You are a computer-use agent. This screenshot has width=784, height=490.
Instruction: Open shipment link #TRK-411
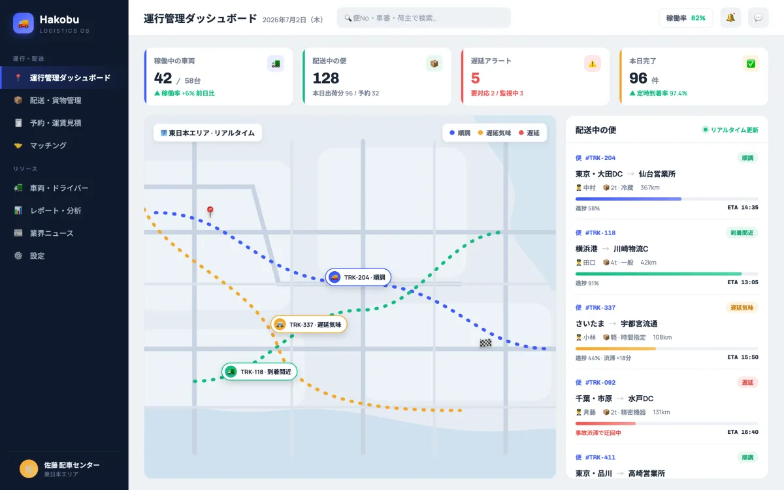click(595, 457)
